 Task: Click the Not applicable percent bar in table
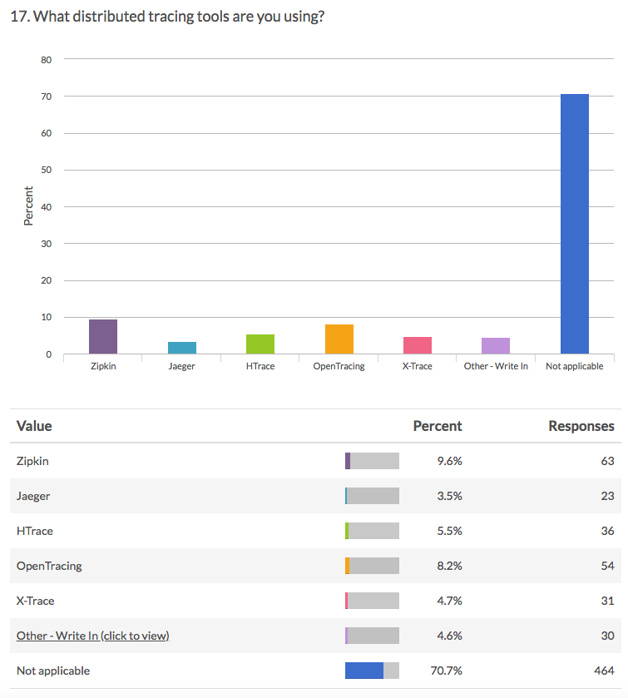[x=372, y=671]
